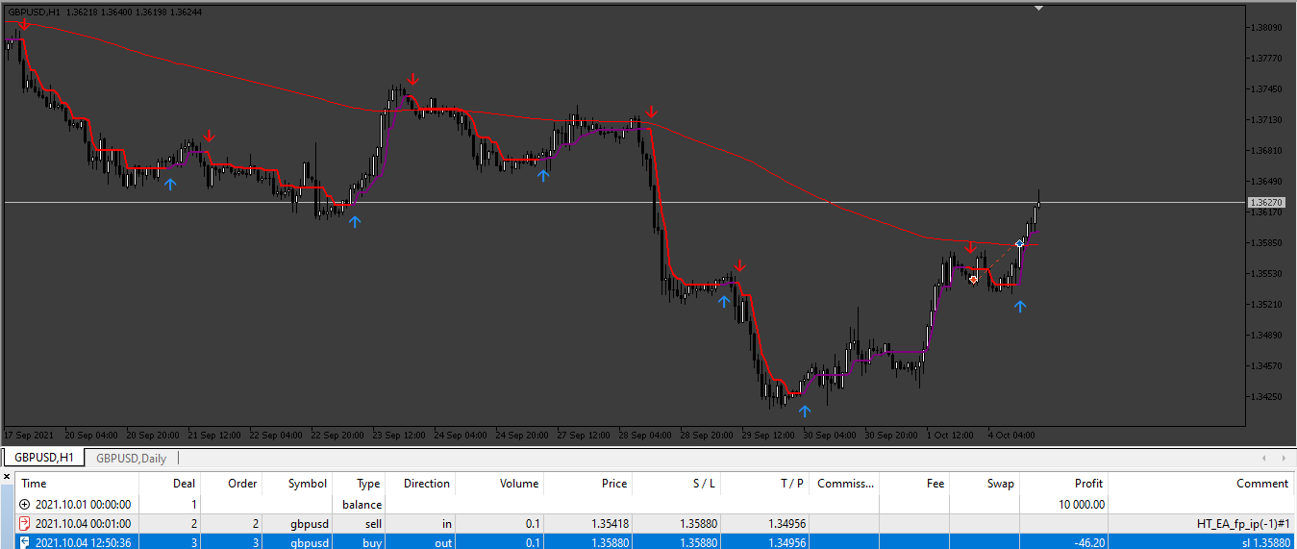Sort deals by Type column
The image size is (1297, 549).
(x=360, y=484)
